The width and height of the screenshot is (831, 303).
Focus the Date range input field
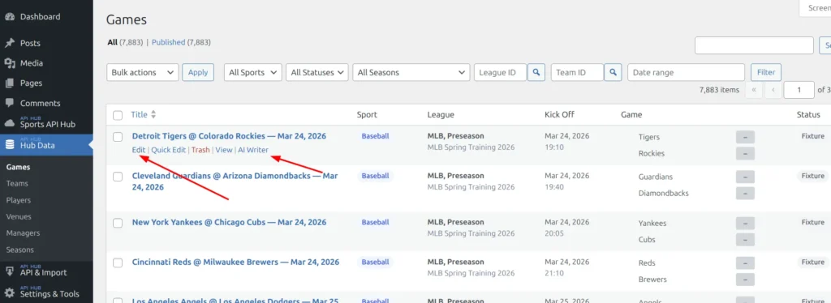(x=687, y=72)
